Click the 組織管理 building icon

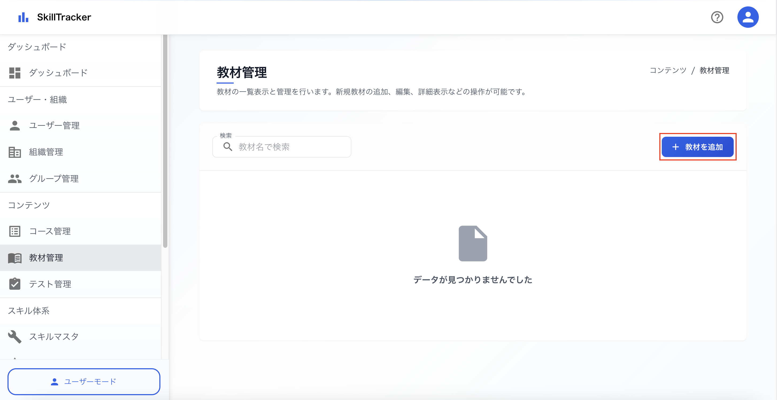point(14,152)
